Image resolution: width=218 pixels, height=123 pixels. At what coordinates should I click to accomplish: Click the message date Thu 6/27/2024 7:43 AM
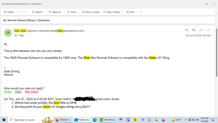[x=198, y=36]
